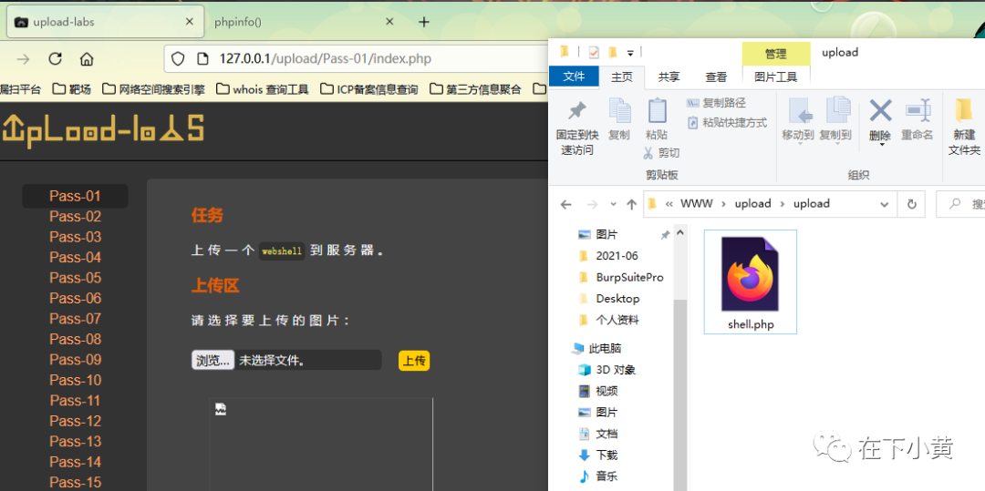Open the 靶场 bookmark folder
Image resolution: width=985 pixels, height=491 pixels.
(x=72, y=89)
